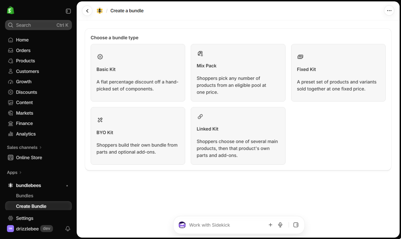Image resolution: width=401 pixels, height=239 pixels.
Task: Open Growth in the sidebar
Action: click(38, 82)
